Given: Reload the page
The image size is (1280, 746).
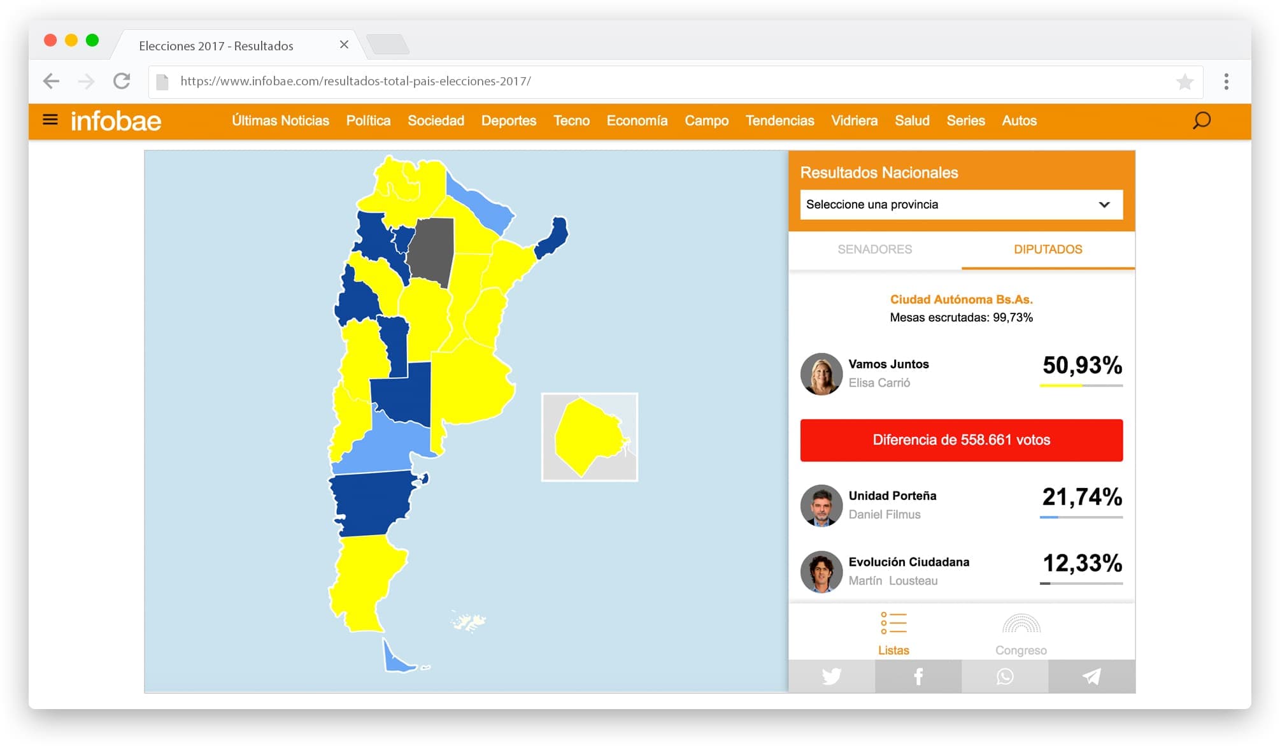Looking at the screenshot, I should (122, 81).
